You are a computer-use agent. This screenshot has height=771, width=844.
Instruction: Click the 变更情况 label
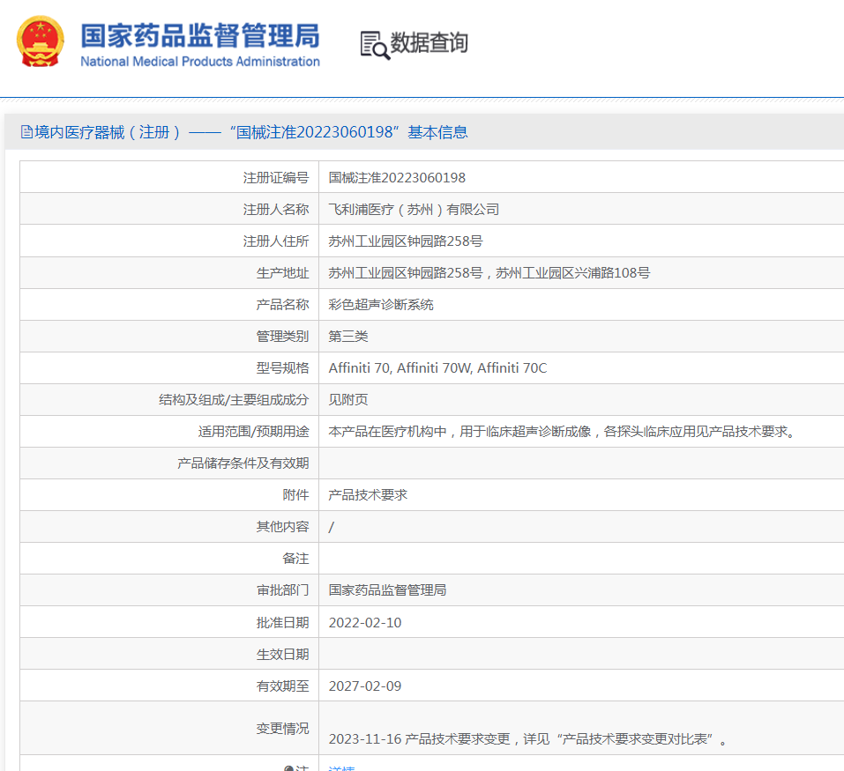pyautogui.click(x=282, y=729)
